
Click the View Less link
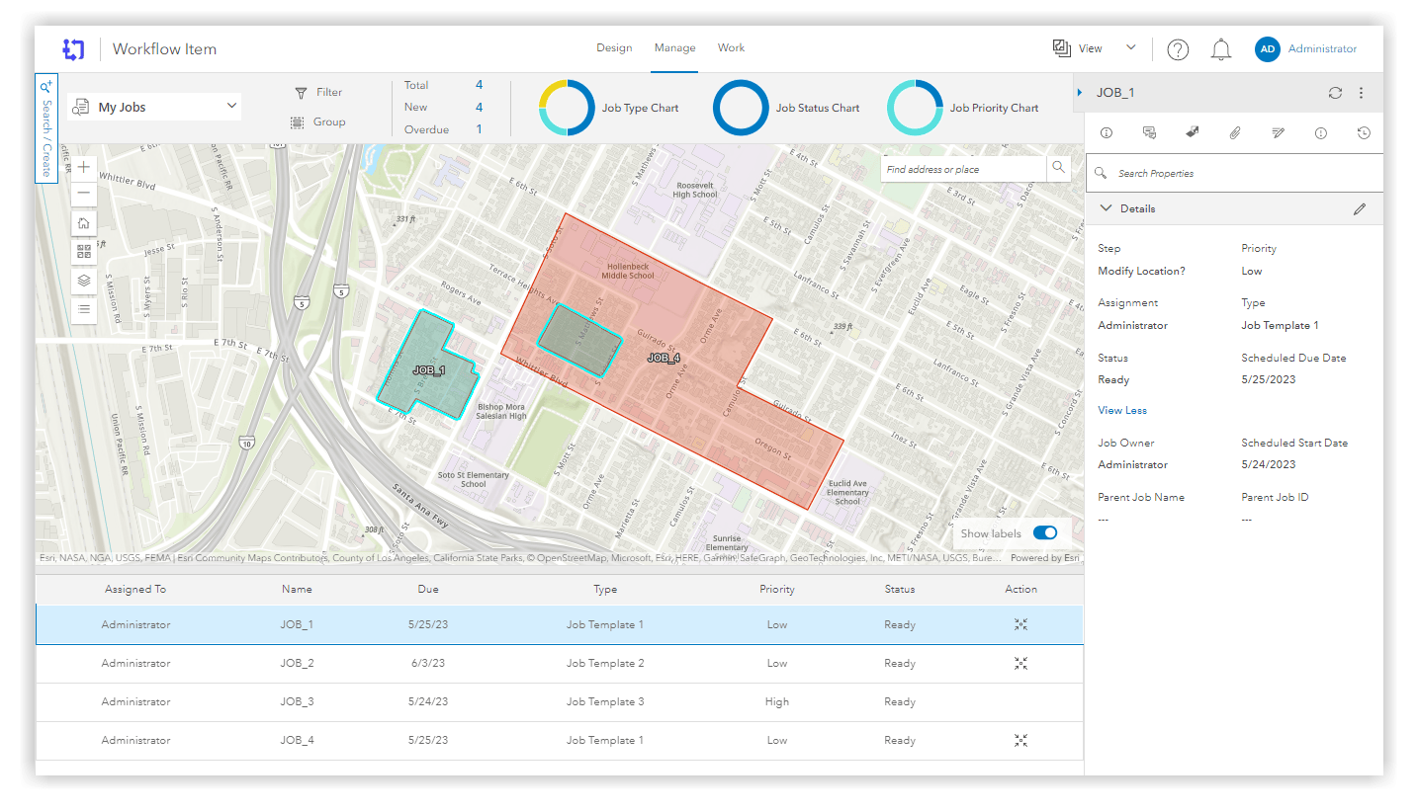pyautogui.click(x=1122, y=411)
